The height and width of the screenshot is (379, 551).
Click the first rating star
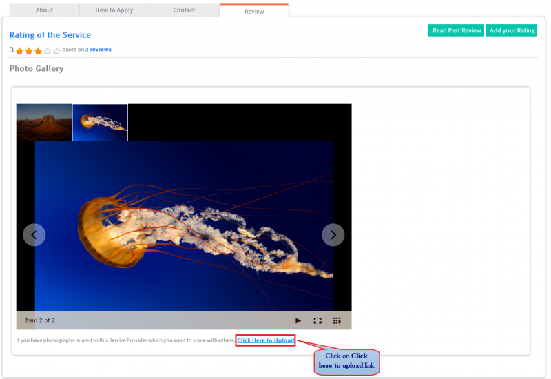(20, 51)
